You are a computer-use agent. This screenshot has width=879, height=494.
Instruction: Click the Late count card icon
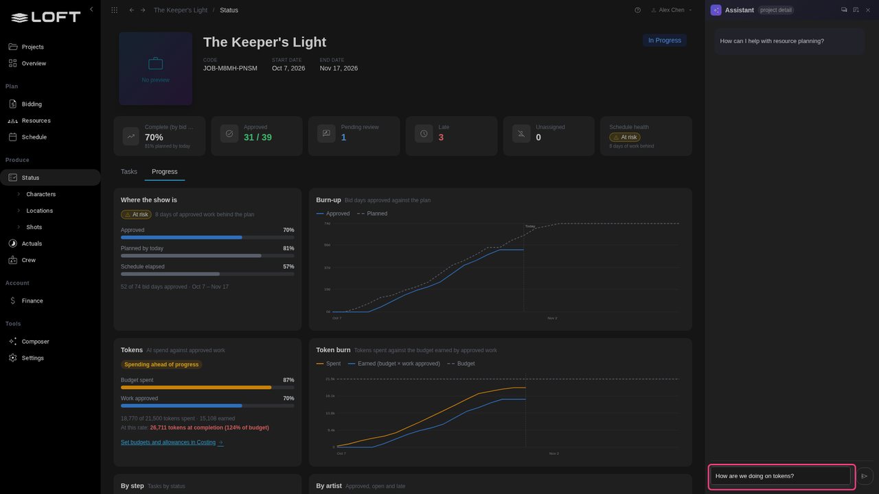[424, 134]
